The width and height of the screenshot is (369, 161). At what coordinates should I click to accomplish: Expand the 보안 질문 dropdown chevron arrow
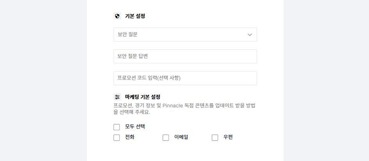coord(250,35)
